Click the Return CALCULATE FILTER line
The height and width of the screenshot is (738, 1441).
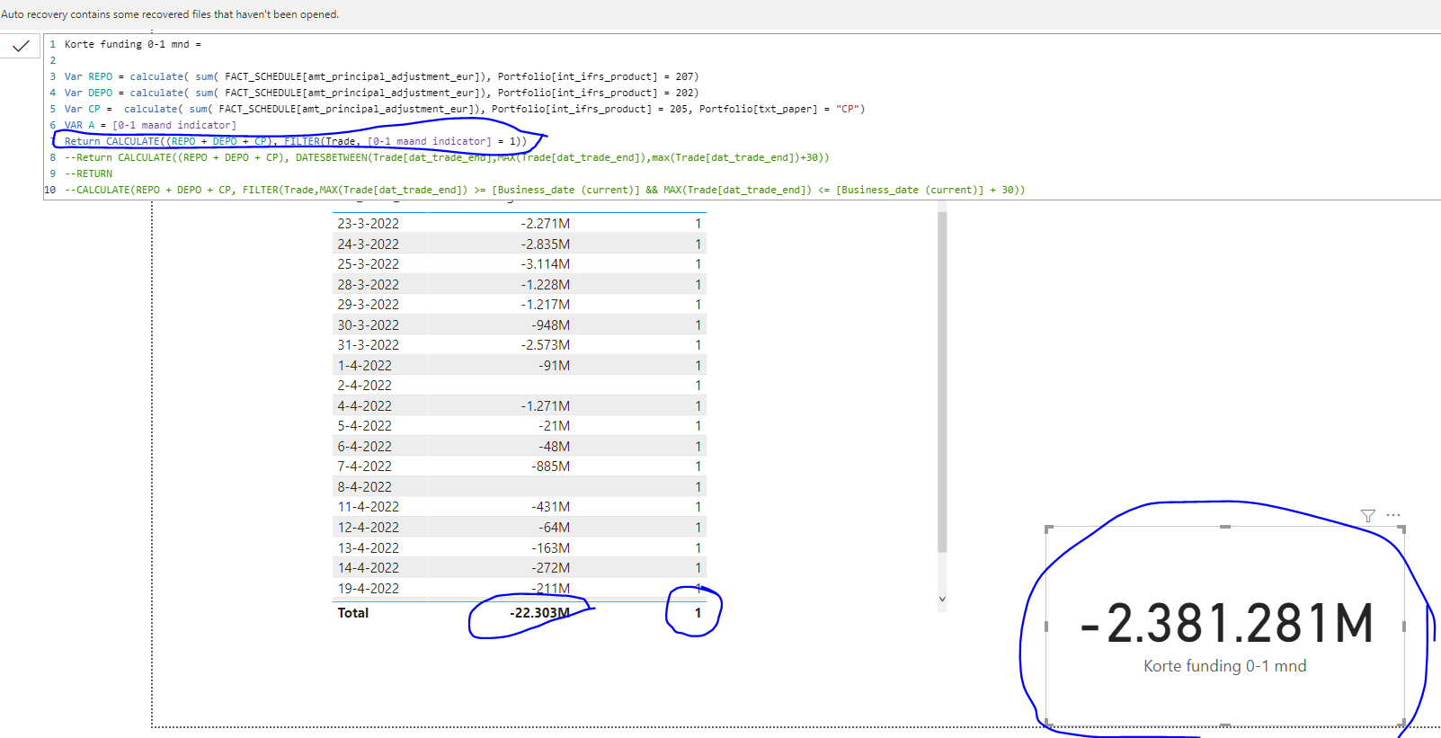[296, 141]
